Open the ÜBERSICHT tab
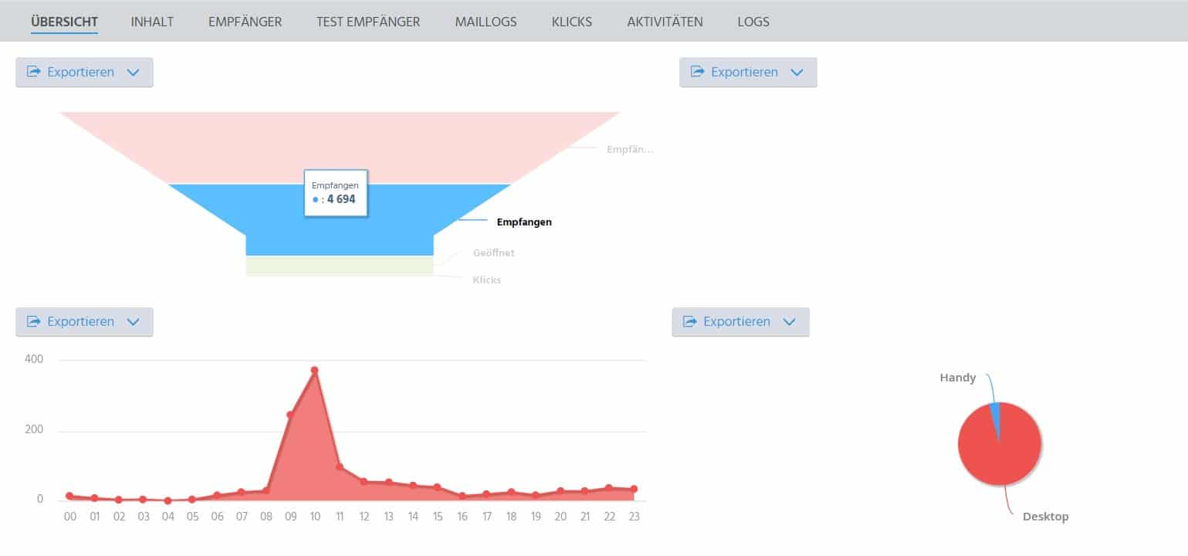This screenshot has width=1188, height=556. [x=64, y=22]
